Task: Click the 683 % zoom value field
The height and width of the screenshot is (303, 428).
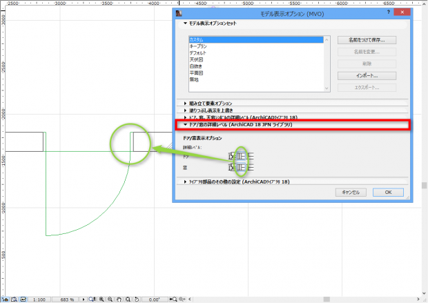Action: point(67,300)
